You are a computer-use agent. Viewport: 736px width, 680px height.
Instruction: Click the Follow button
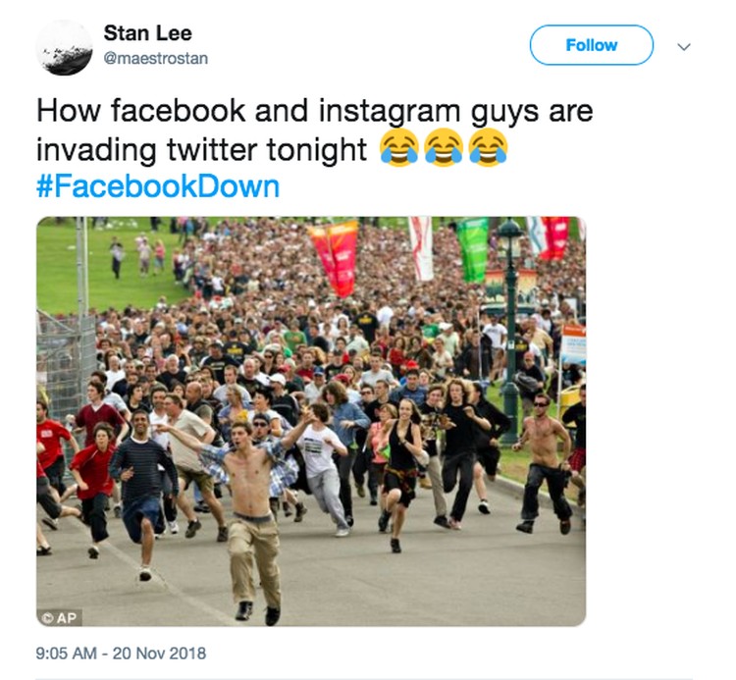pos(592,45)
